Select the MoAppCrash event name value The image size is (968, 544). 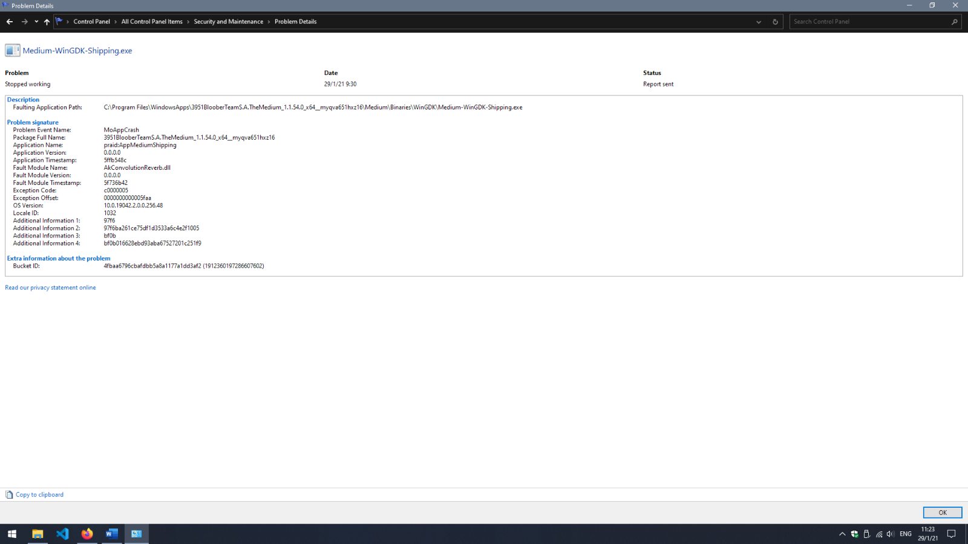(122, 130)
